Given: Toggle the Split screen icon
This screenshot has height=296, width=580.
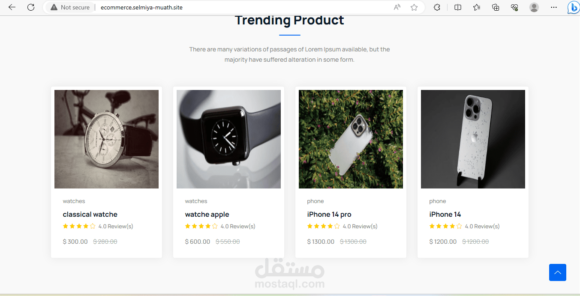Looking at the screenshot, I should click(458, 7).
